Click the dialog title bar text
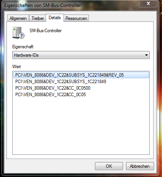This screenshot has width=162, height=177. tap(43, 5)
